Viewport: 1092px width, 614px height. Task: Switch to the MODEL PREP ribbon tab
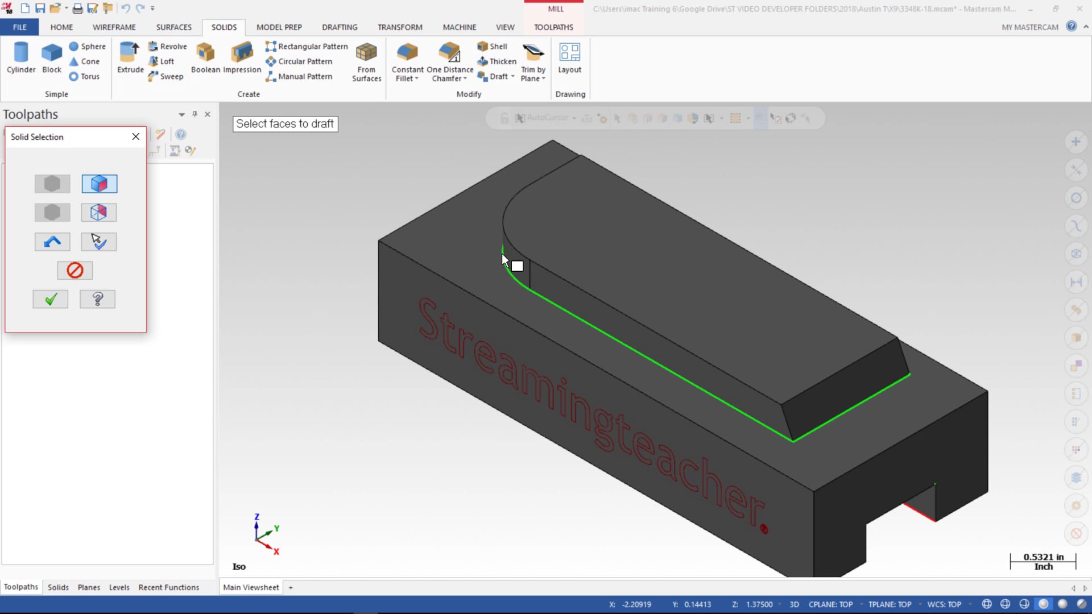point(279,27)
